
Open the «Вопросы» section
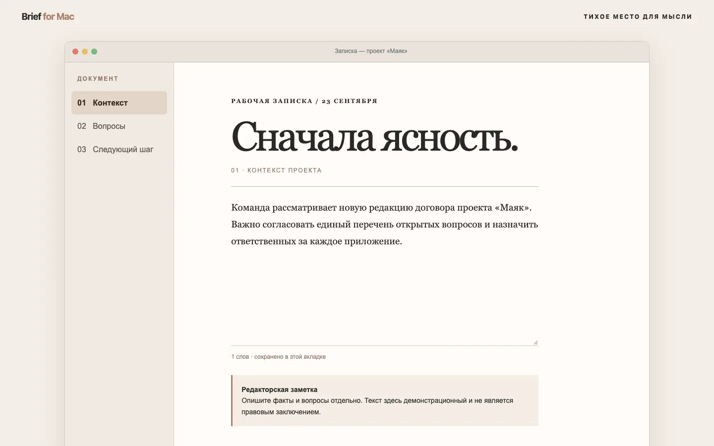coord(119,126)
